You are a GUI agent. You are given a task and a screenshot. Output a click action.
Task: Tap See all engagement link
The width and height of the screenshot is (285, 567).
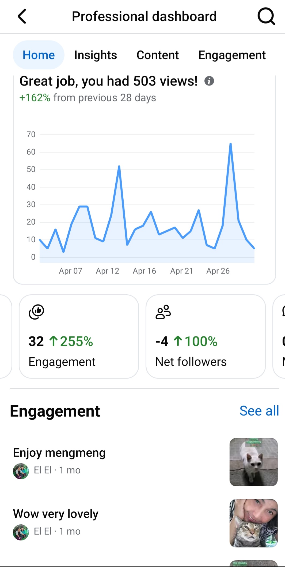point(259,411)
